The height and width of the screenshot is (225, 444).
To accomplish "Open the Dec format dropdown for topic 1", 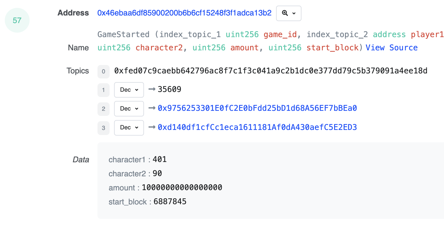I will click(129, 90).
